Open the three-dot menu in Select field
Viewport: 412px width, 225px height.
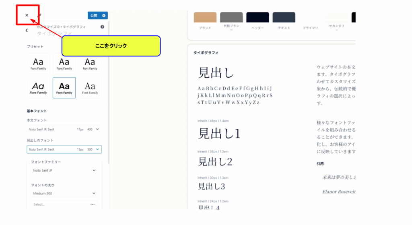click(x=93, y=204)
